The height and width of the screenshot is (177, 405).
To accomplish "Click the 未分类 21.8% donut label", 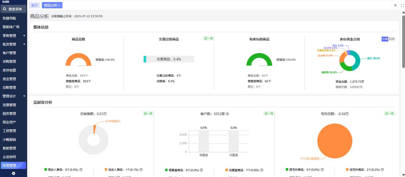I will 325,56.
